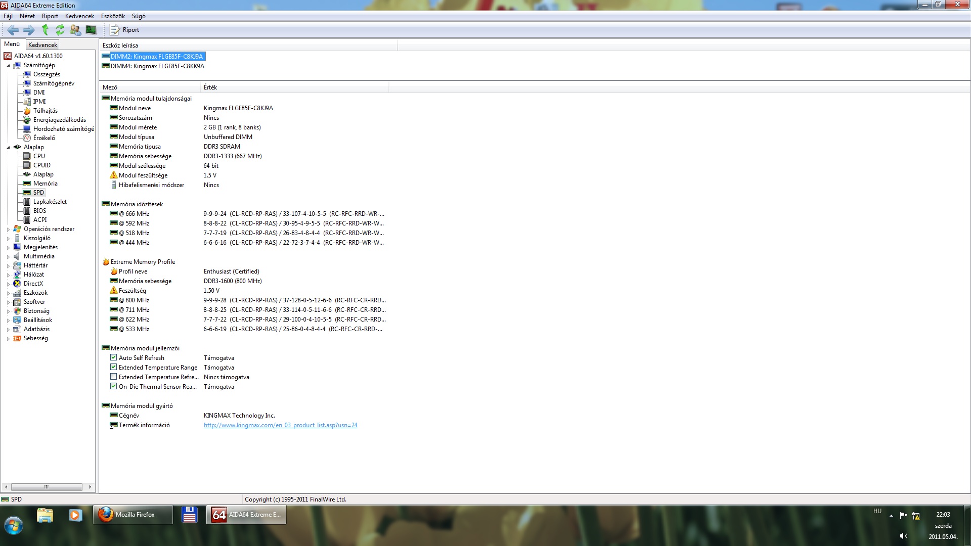Open Mozilla Firefox from the taskbar
Image resolution: width=971 pixels, height=546 pixels.
(x=133, y=515)
